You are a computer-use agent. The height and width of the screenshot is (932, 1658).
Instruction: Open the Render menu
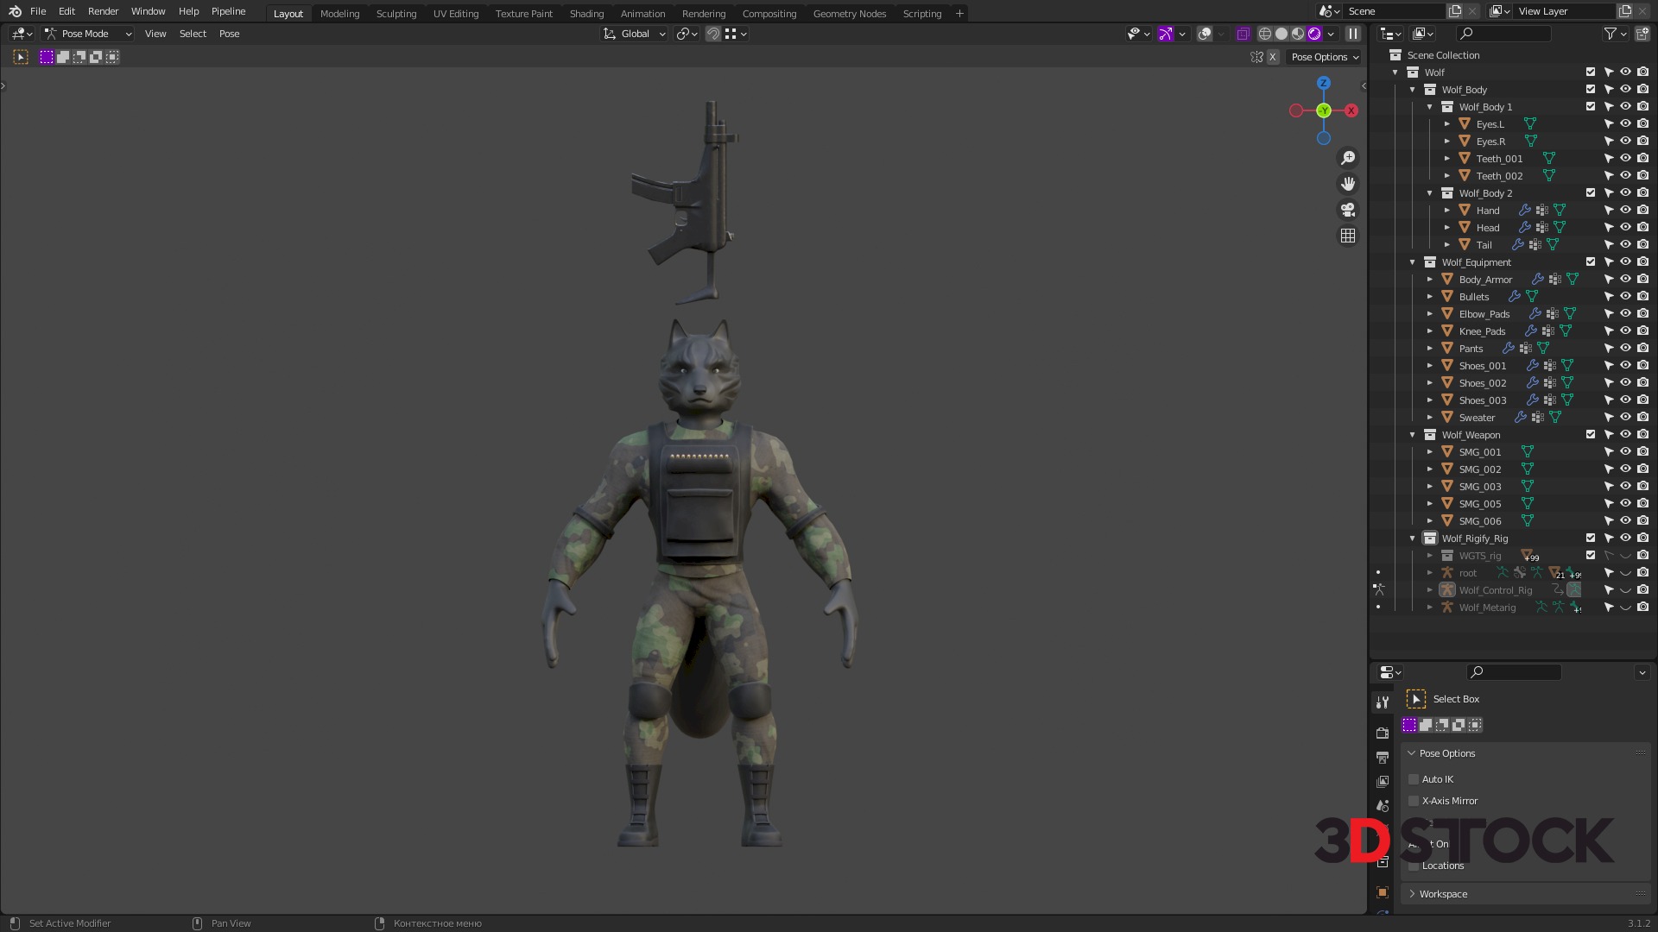click(103, 11)
